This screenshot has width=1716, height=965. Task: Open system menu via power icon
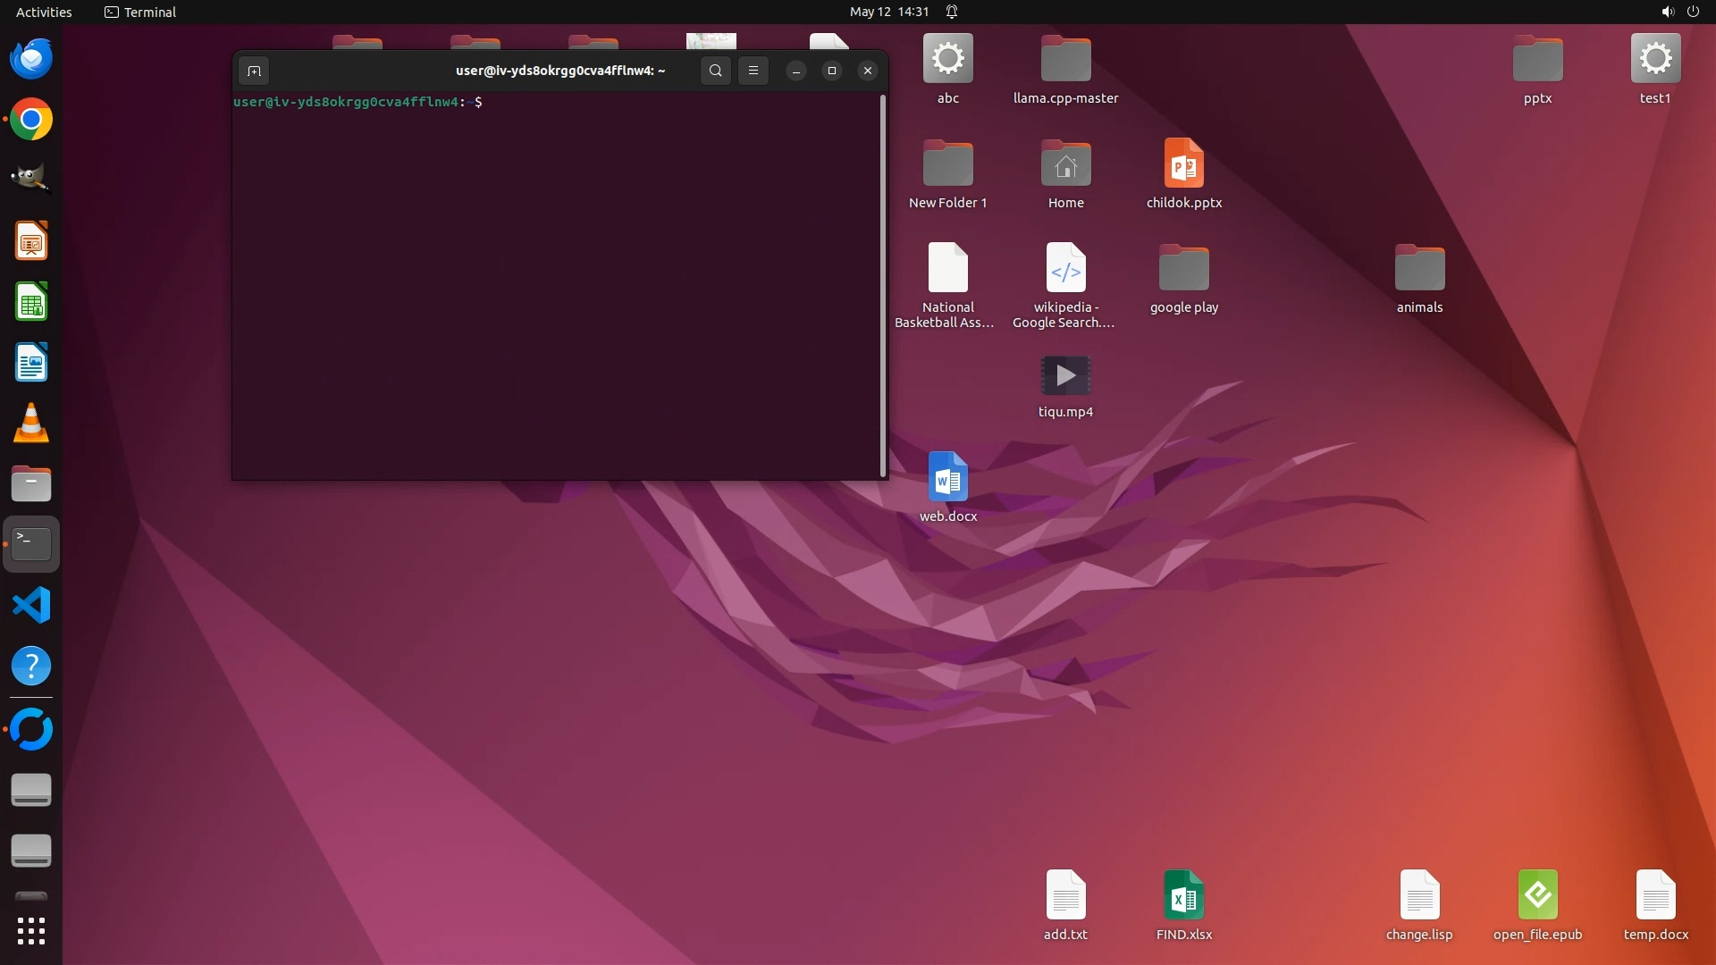point(1692,12)
